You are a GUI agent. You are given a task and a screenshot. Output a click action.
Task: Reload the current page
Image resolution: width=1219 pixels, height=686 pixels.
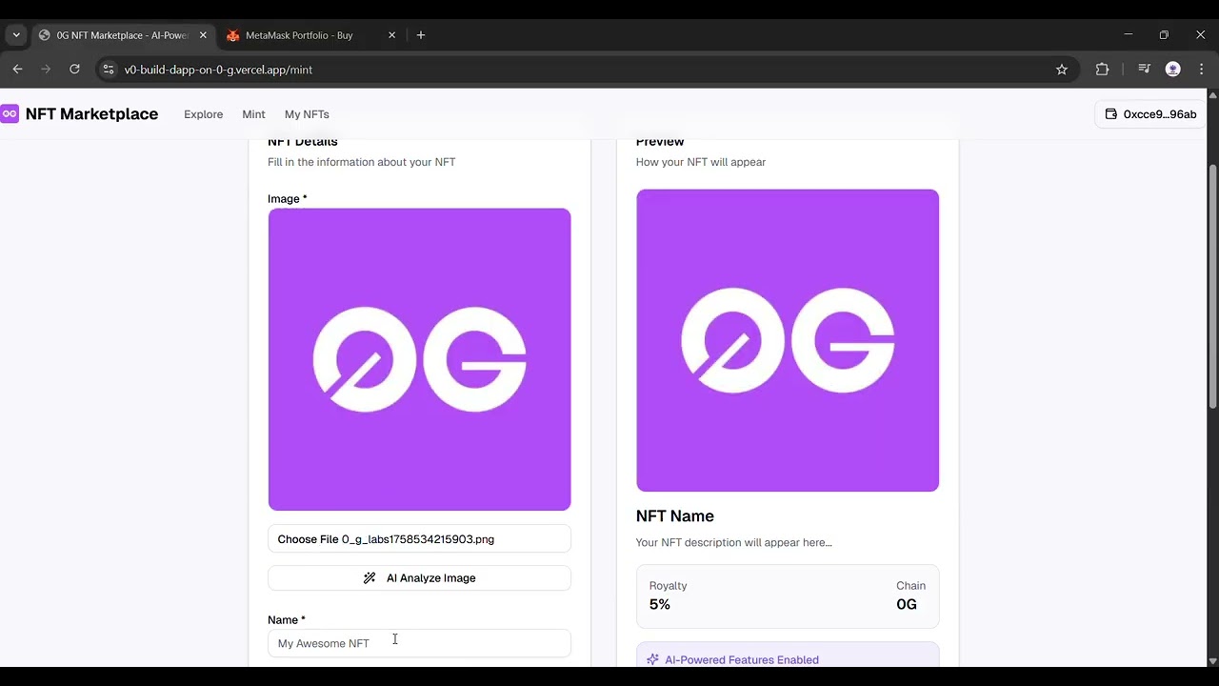pos(74,70)
